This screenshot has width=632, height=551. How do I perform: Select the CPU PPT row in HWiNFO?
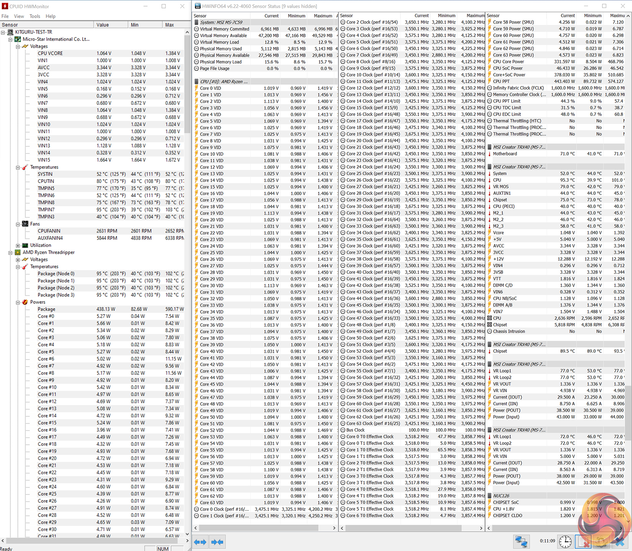556,82
